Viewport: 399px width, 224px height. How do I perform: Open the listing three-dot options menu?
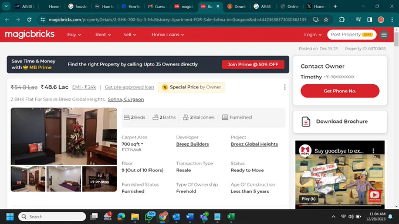pyautogui.click(x=285, y=87)
